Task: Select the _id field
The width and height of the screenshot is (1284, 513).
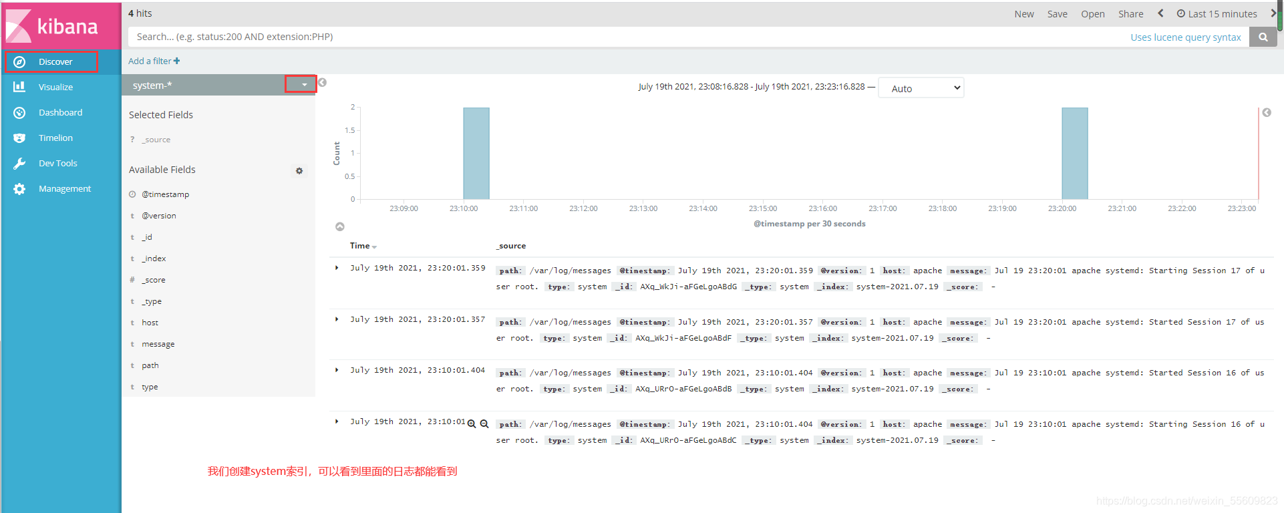Action: click(147, 237)
